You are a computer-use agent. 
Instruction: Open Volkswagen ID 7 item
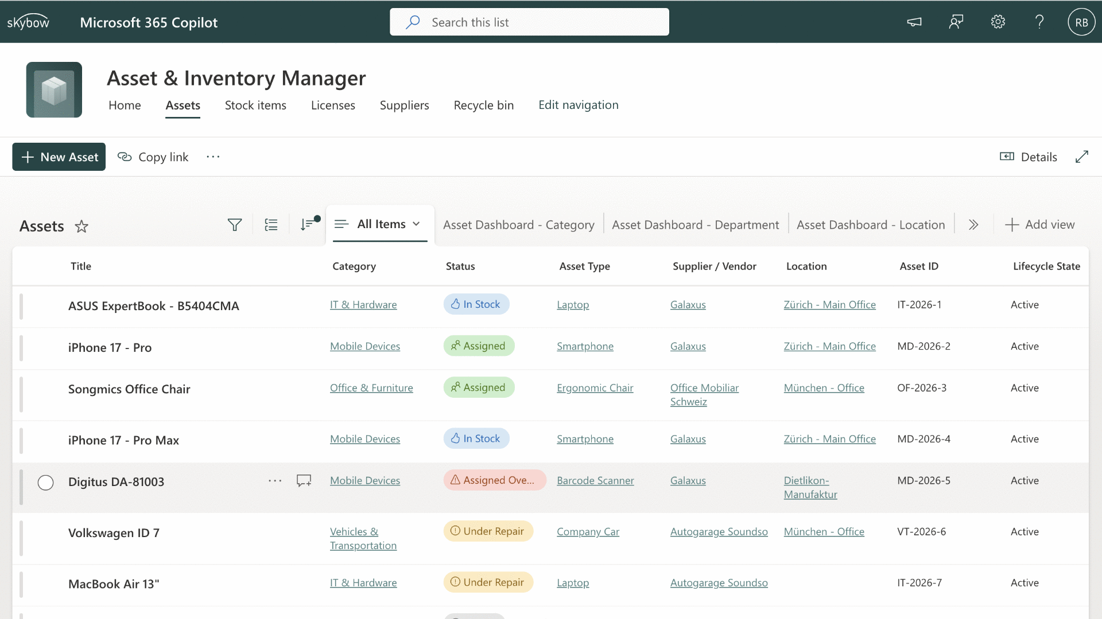coord(114,532)
